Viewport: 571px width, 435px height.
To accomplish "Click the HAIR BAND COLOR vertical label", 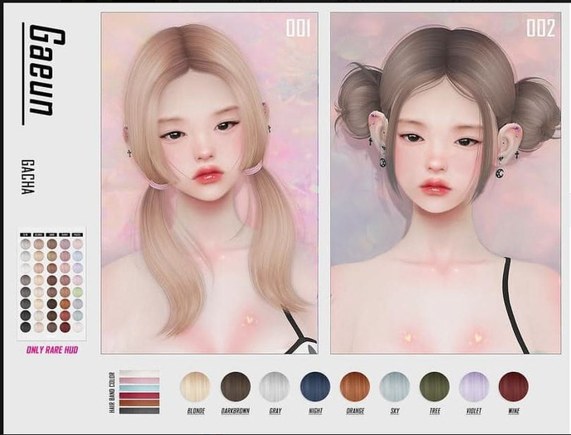I will coord(112,393).
